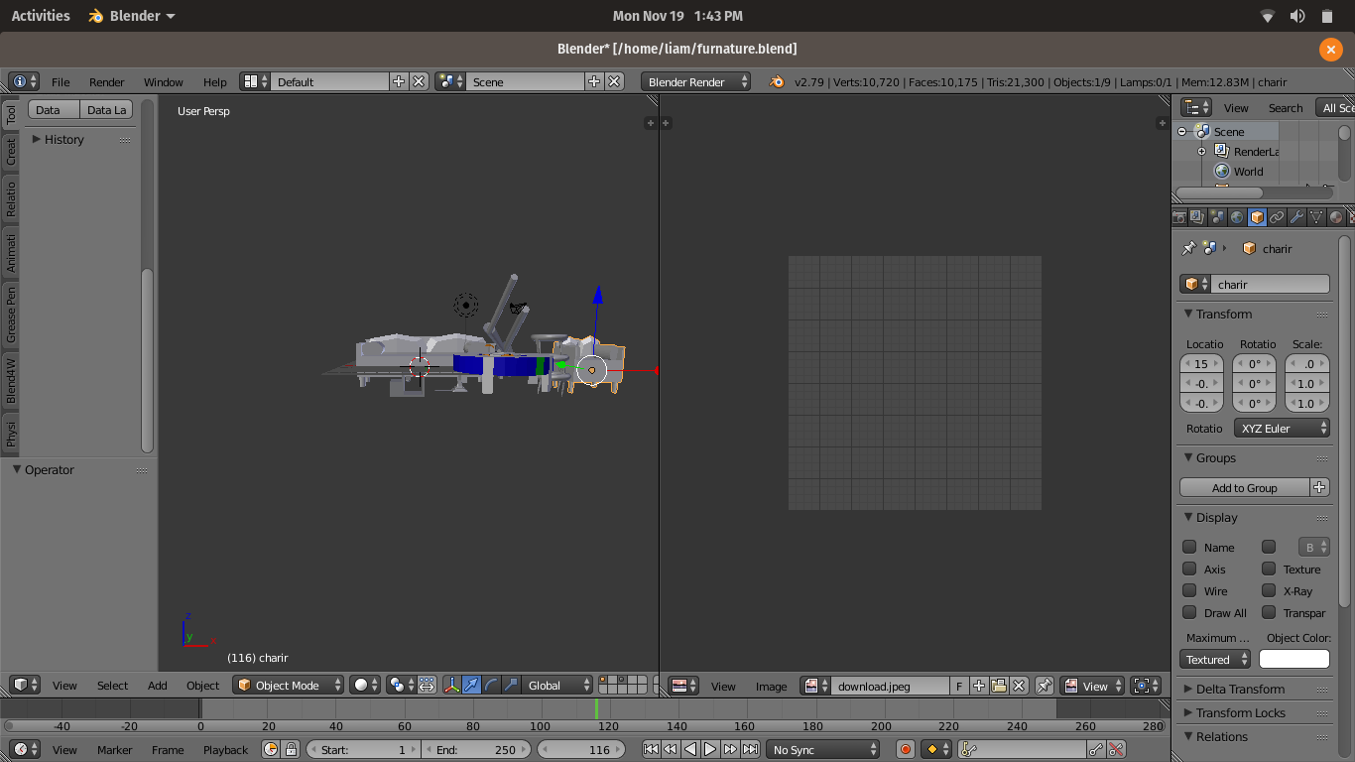Enable the Name display checkbox
This screenshot has height=762, width=1355.
pos(1189,547)
